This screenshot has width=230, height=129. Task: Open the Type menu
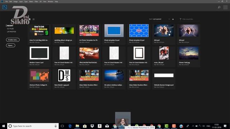click(x=26, y=1)
